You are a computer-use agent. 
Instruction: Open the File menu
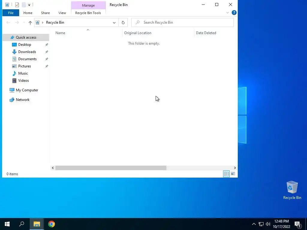click(x=11, y=13)
